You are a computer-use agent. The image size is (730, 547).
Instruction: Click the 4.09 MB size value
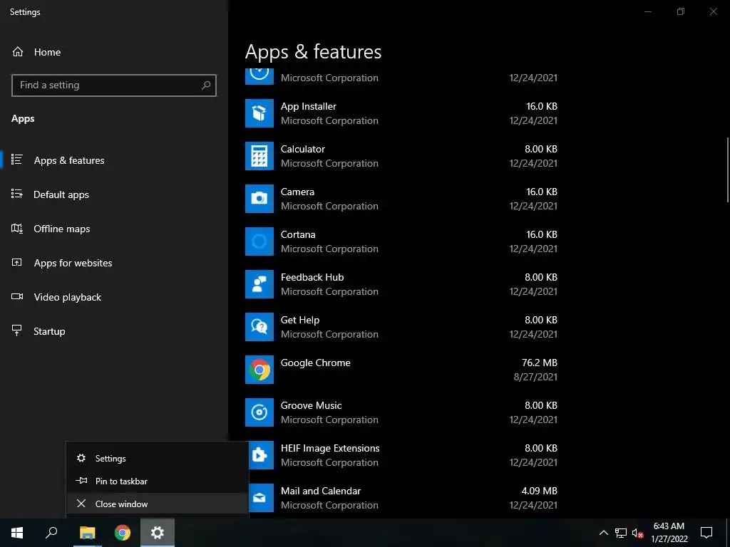click(x=539, y=491)
